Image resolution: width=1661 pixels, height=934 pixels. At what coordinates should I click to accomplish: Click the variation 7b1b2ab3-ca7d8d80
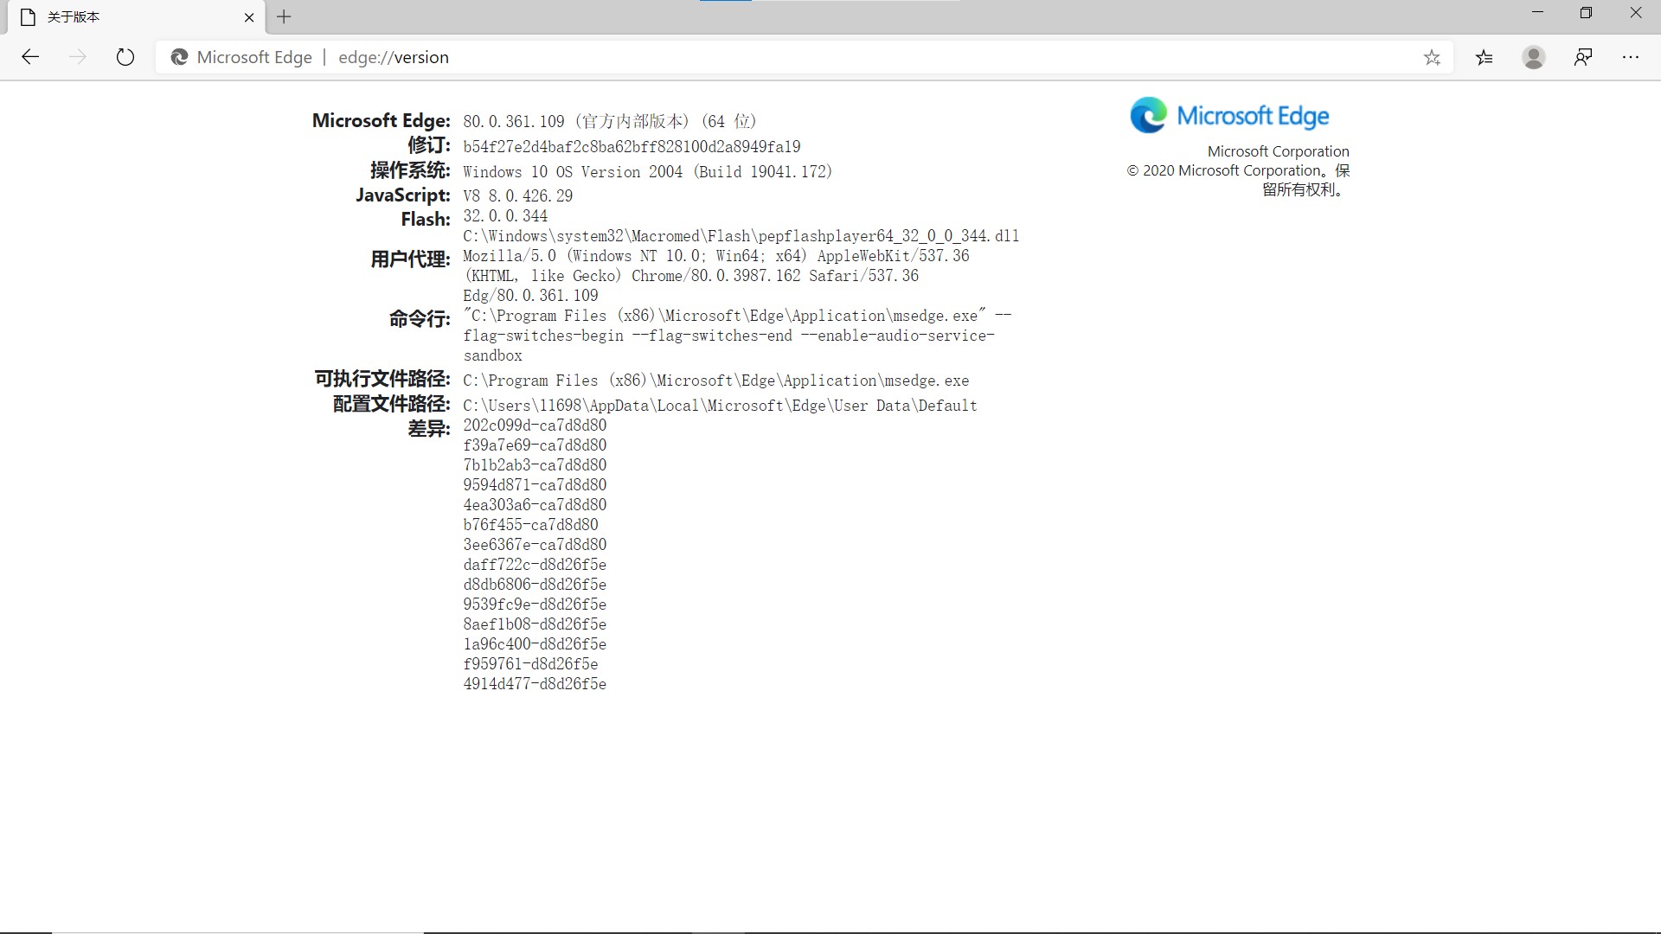pos(535,464)
